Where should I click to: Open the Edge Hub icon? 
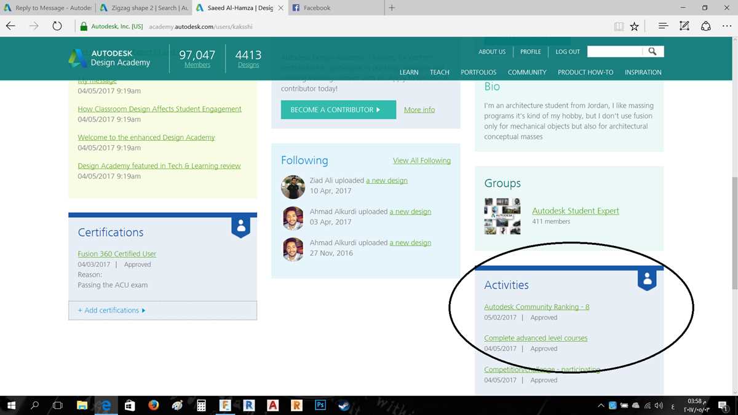(663, 26)
